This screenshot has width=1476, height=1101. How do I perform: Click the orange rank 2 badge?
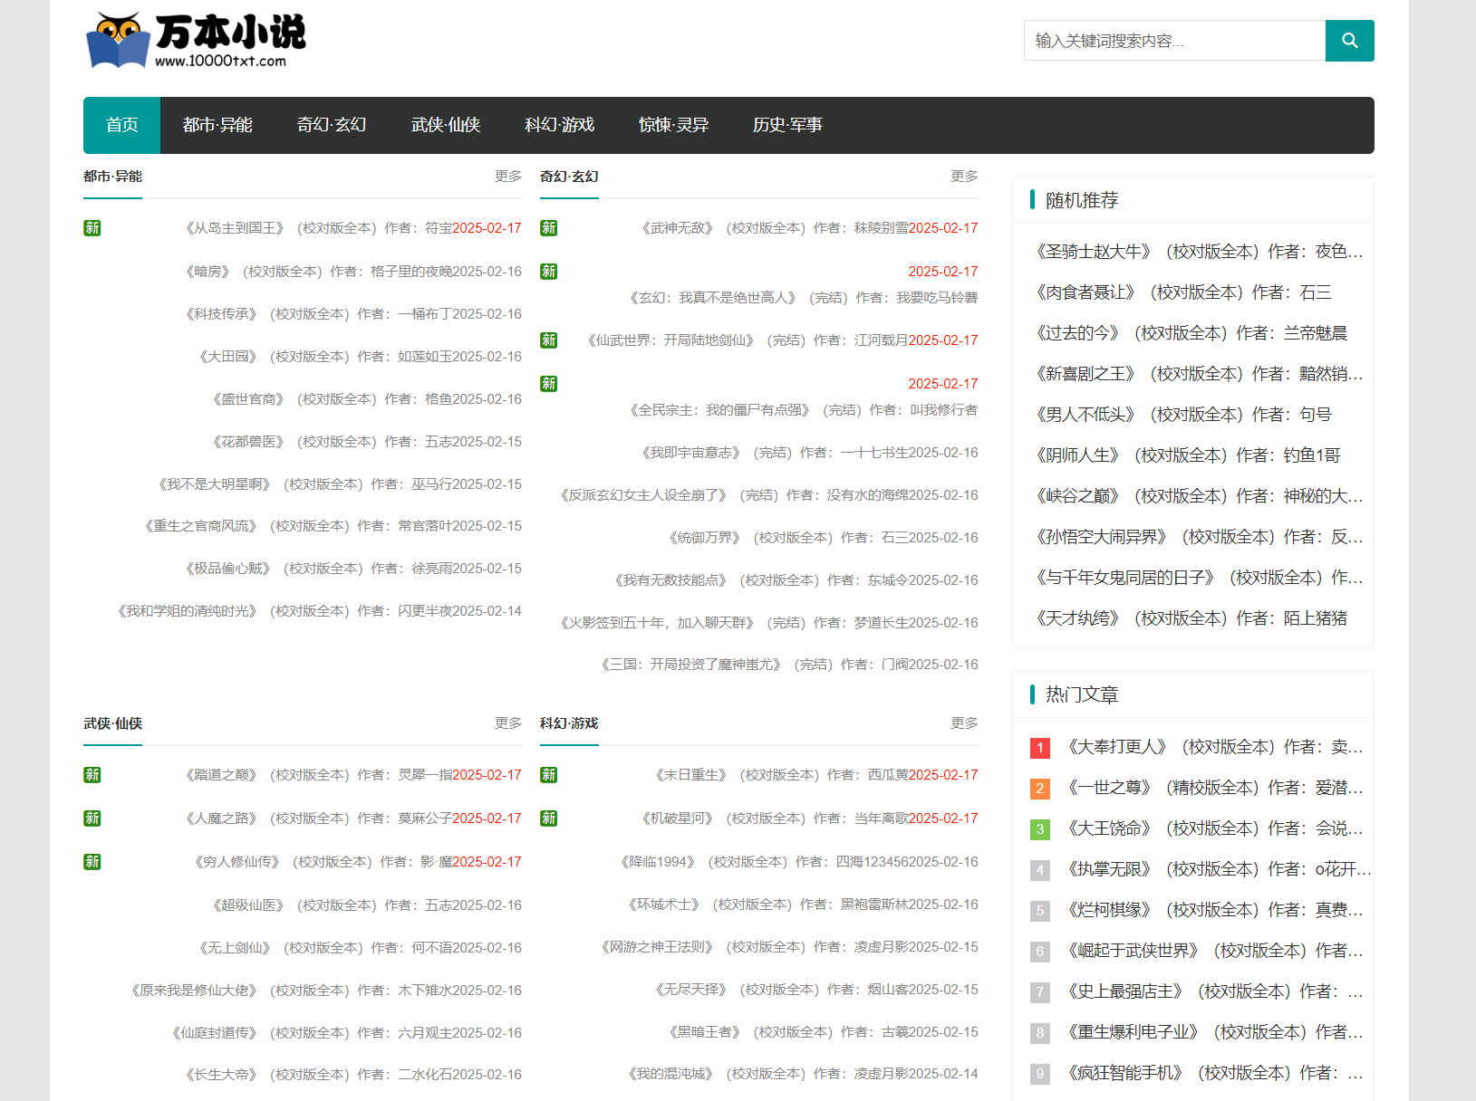[1040, 789]
